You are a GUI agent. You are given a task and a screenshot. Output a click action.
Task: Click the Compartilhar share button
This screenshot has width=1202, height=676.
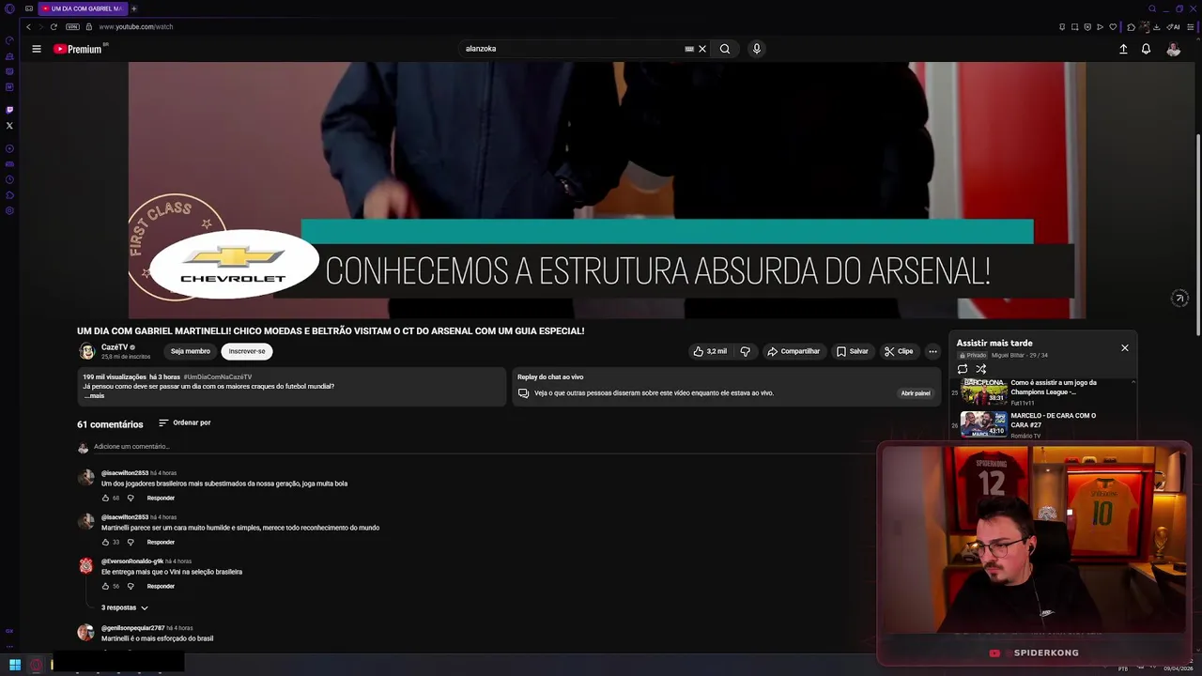[794, 351]
